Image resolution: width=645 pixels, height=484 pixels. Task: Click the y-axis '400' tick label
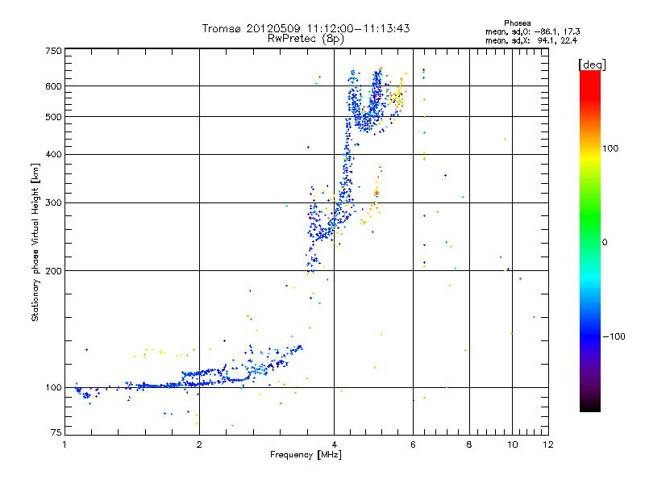click(x=53, y=154)
